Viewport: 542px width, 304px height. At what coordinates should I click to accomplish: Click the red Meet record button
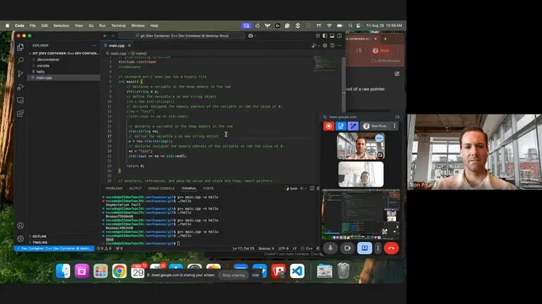(329, 126)
